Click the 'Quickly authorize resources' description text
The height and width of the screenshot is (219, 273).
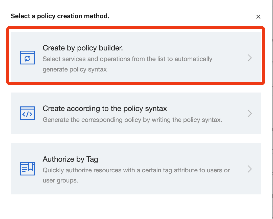tap(136, 170)
